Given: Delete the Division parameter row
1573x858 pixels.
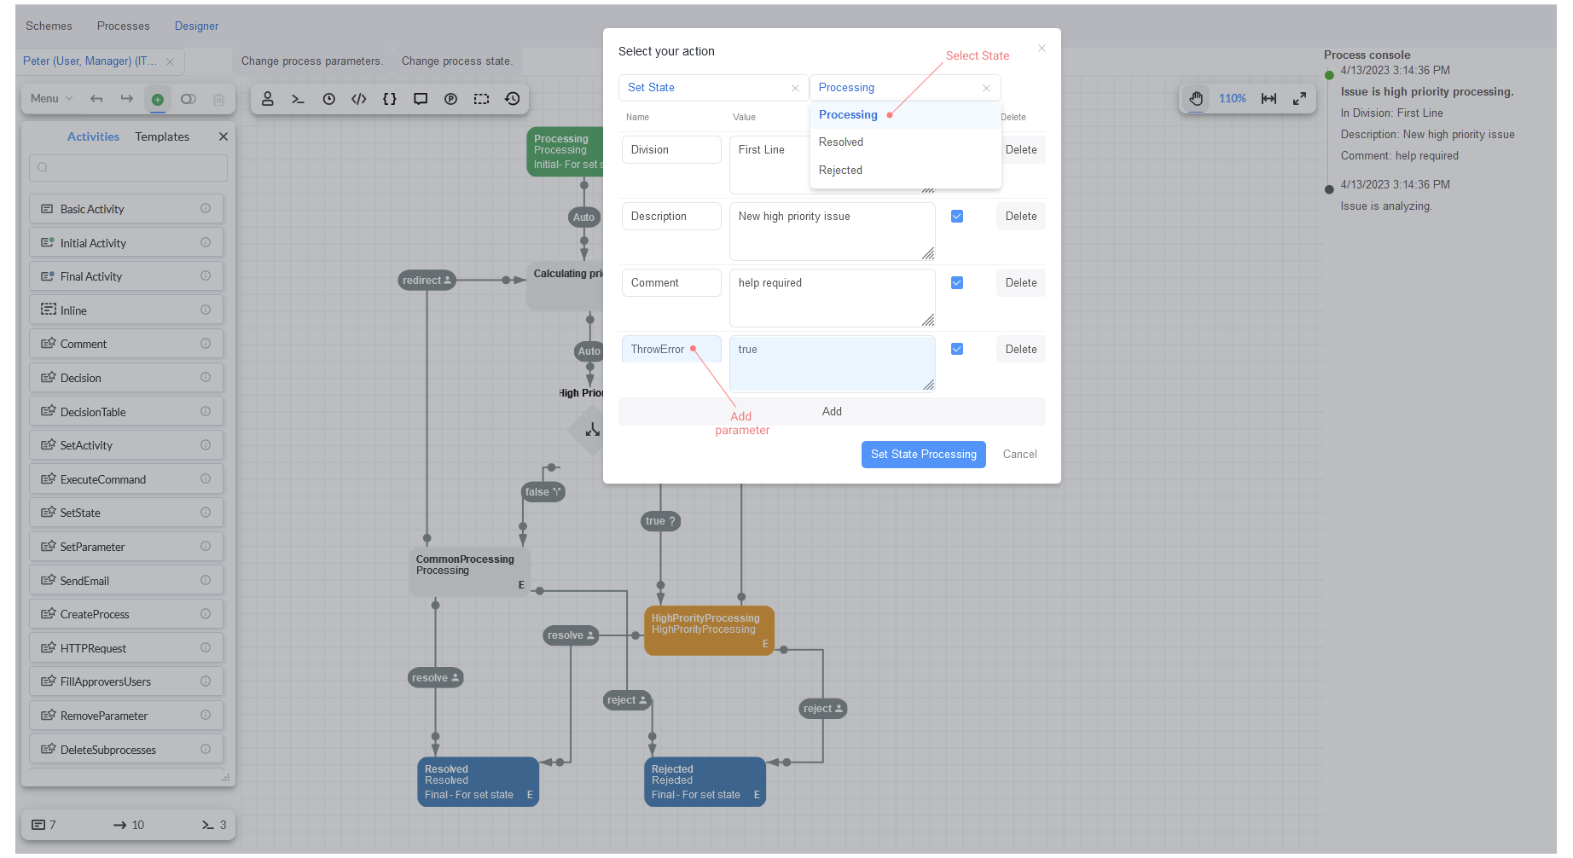Looking at the screenshot, I should (1021, 150).
